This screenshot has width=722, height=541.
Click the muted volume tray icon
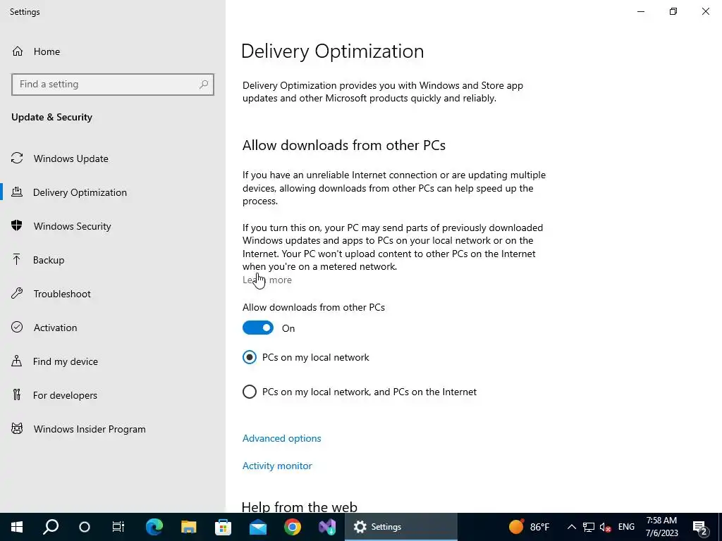point(606,527)
